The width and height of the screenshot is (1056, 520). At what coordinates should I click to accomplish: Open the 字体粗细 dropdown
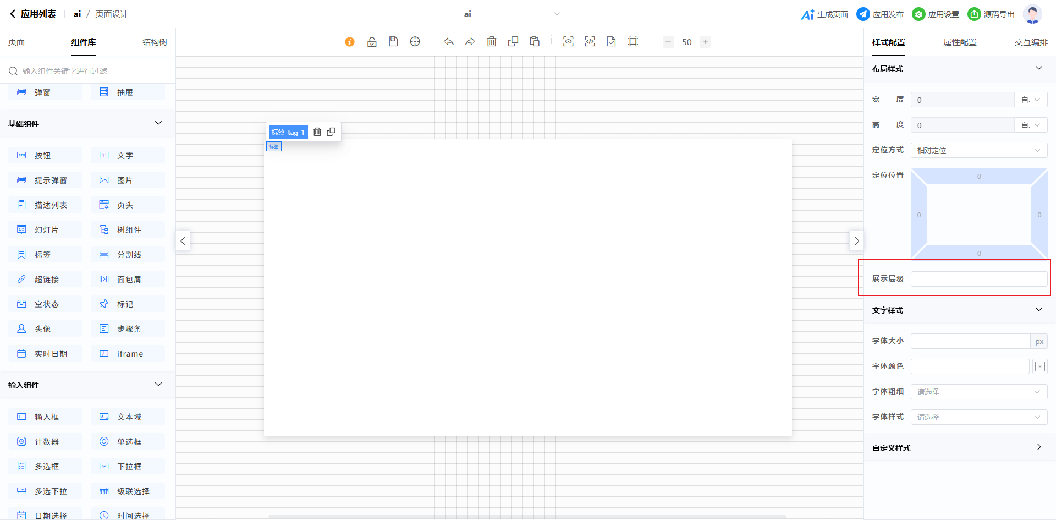pos(978,392)
